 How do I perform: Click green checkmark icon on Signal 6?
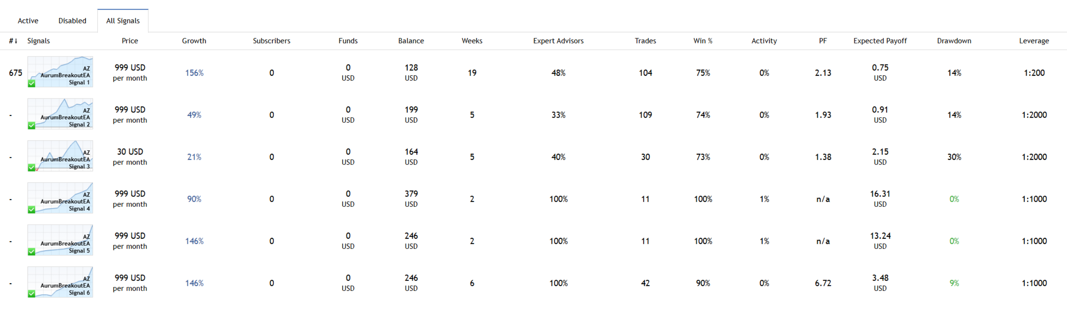click(x=32, y=294)
